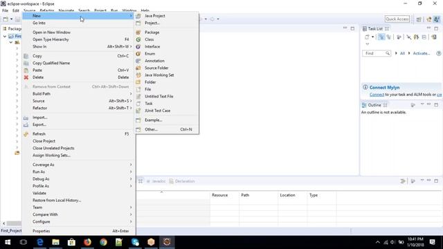Type in the Task List Find field
The width and height of the screenshot is (443, 249).
click(377, 53)
